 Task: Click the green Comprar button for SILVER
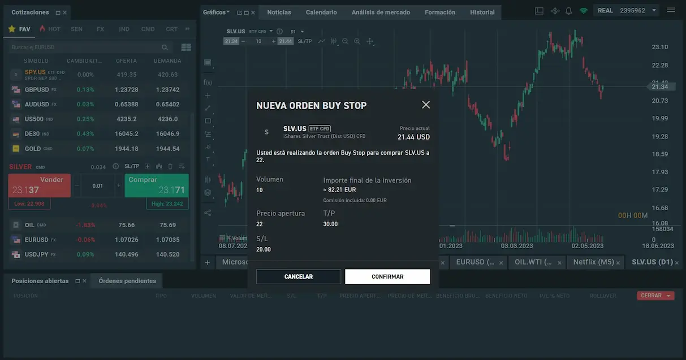coord(156,185)
